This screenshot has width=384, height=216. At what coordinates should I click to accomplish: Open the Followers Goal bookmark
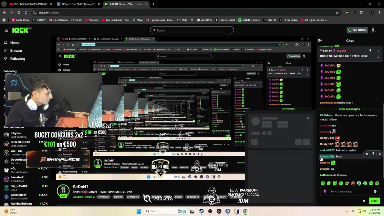click(225, 20)
